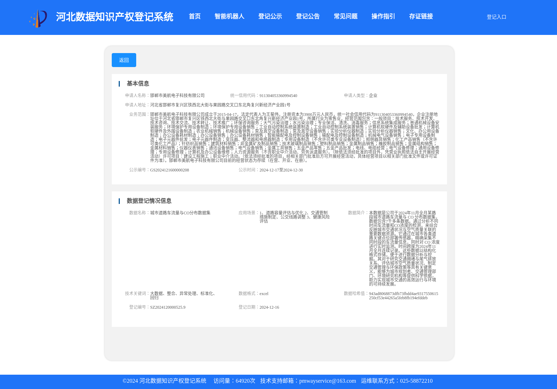The width and height of the screenshot is (557, 389).
Task: Click the site logo icon
Action: 38,19
